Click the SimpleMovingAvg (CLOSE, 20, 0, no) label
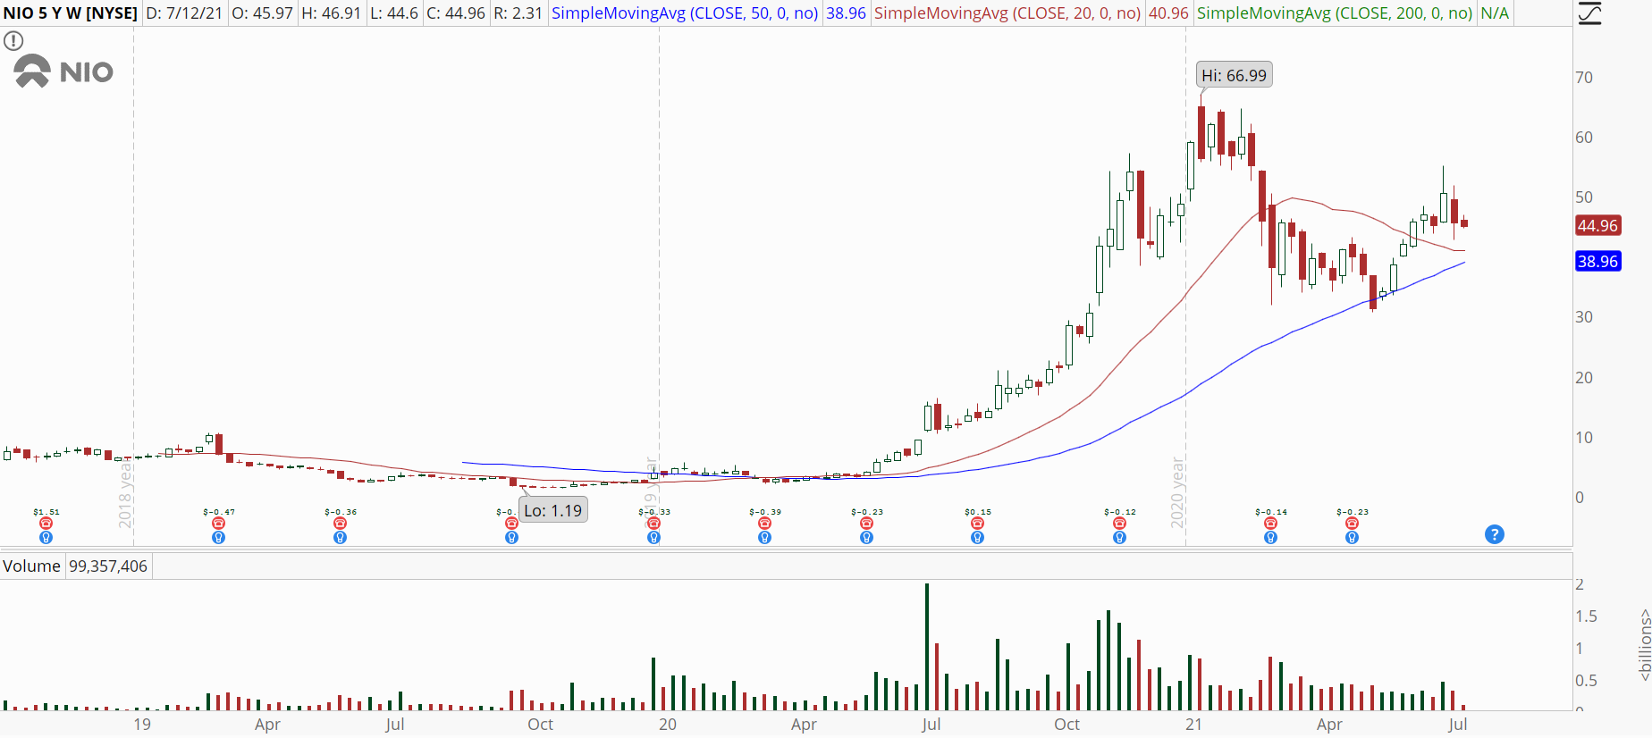The image size is (1652, 738). click(1007, 13)
